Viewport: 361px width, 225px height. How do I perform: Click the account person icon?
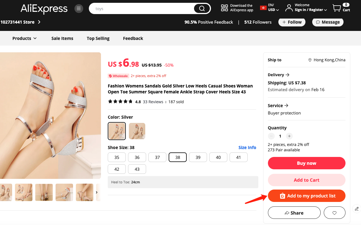click(x=289, y=8)
